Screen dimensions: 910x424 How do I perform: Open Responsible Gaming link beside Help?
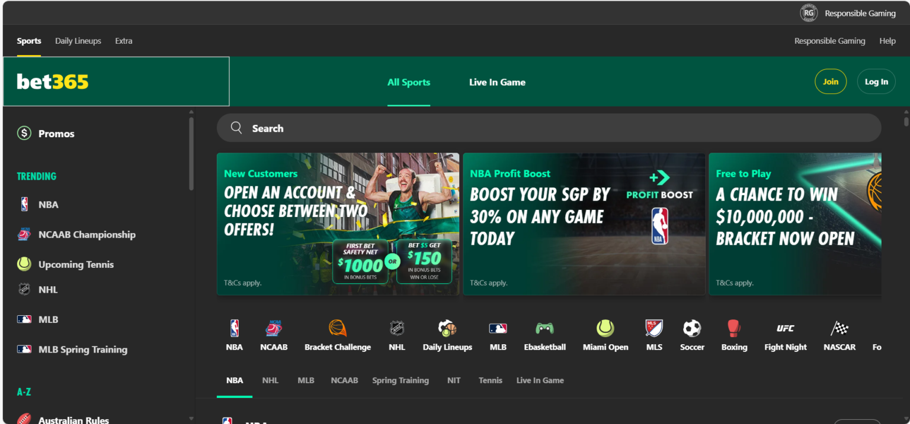(829, 41)
